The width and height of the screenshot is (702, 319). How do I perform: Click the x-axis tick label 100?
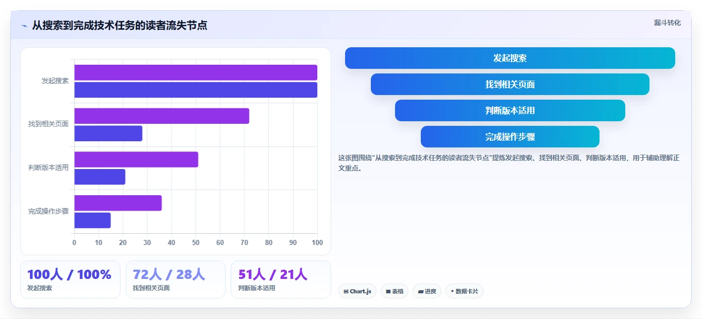317,242
